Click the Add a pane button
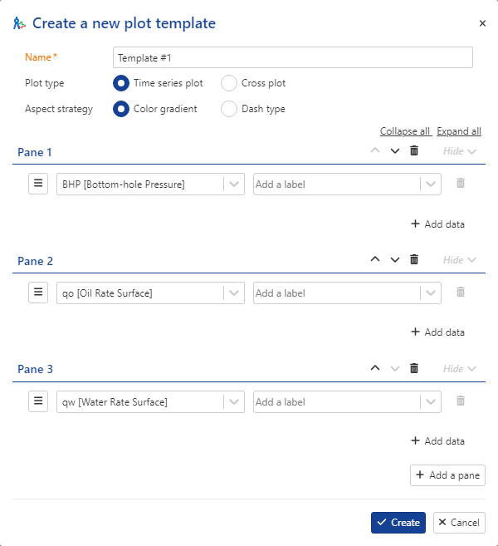 coord(447,475)
